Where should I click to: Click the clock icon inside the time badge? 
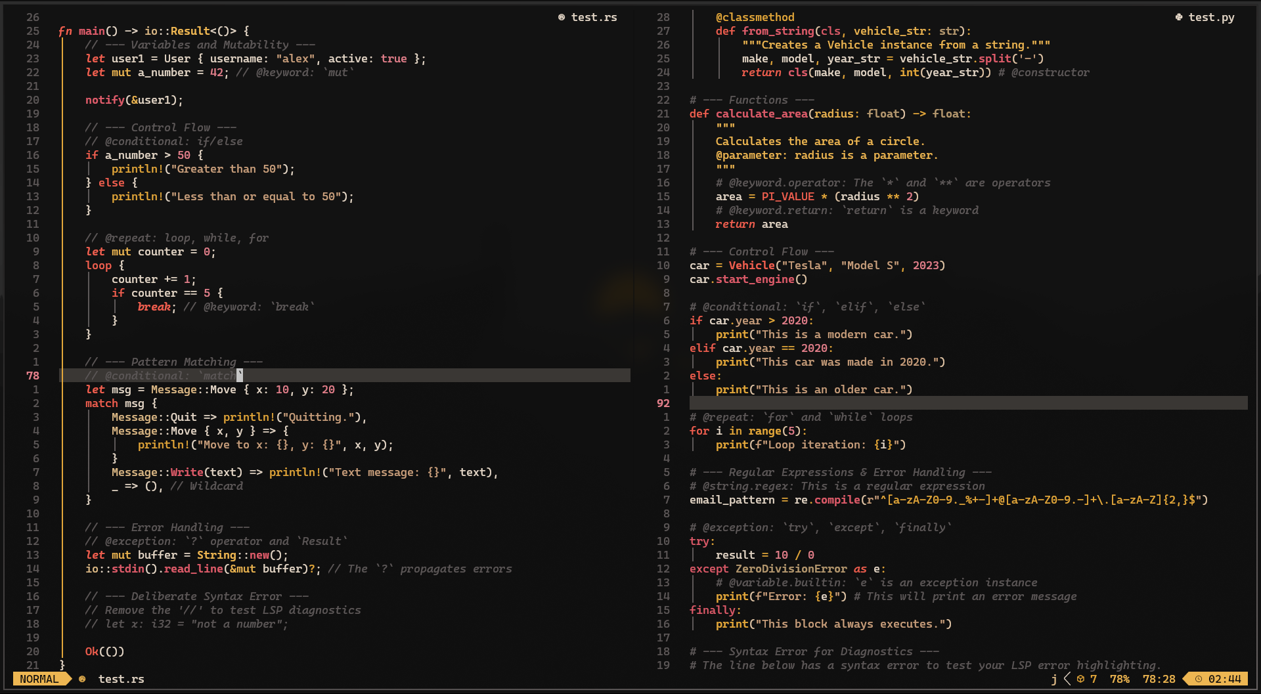click(x=1199, y=679)
